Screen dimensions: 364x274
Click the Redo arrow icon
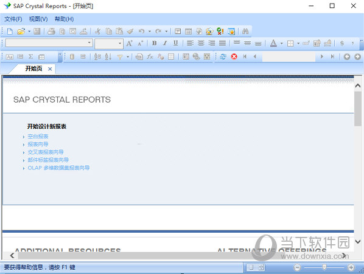[158, 31]
